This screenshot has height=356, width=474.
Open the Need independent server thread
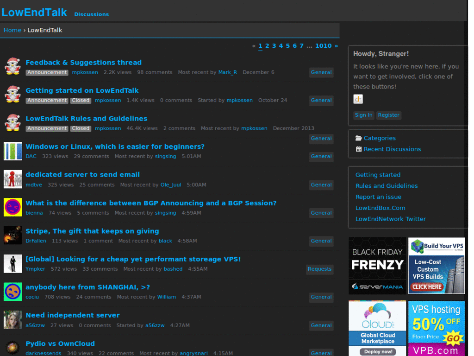73,315
